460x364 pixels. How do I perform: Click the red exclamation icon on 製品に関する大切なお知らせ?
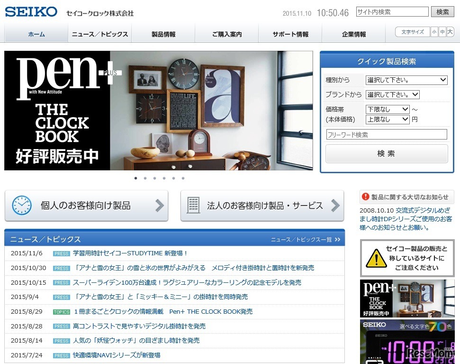tap(365, 196)
